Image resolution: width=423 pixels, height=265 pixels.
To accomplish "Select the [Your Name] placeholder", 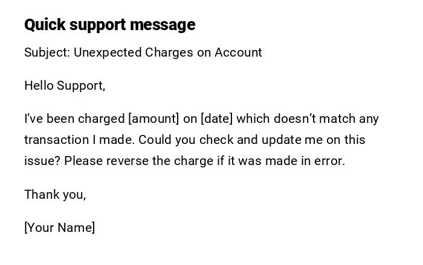I will coord(59,228).
